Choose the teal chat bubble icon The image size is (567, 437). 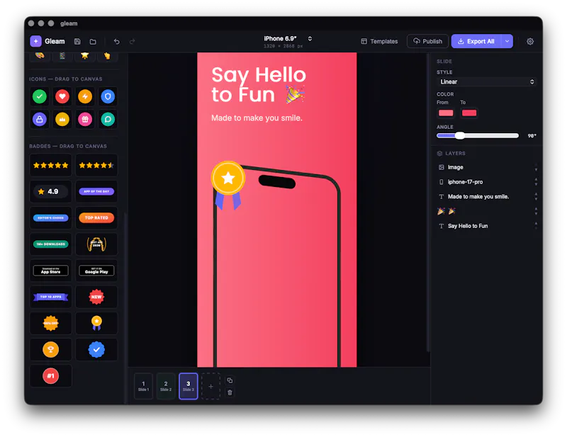point(108,119)
